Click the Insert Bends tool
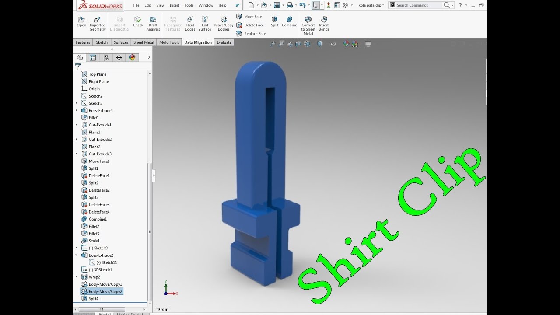560x315 pixels. [x=324, y=24]
